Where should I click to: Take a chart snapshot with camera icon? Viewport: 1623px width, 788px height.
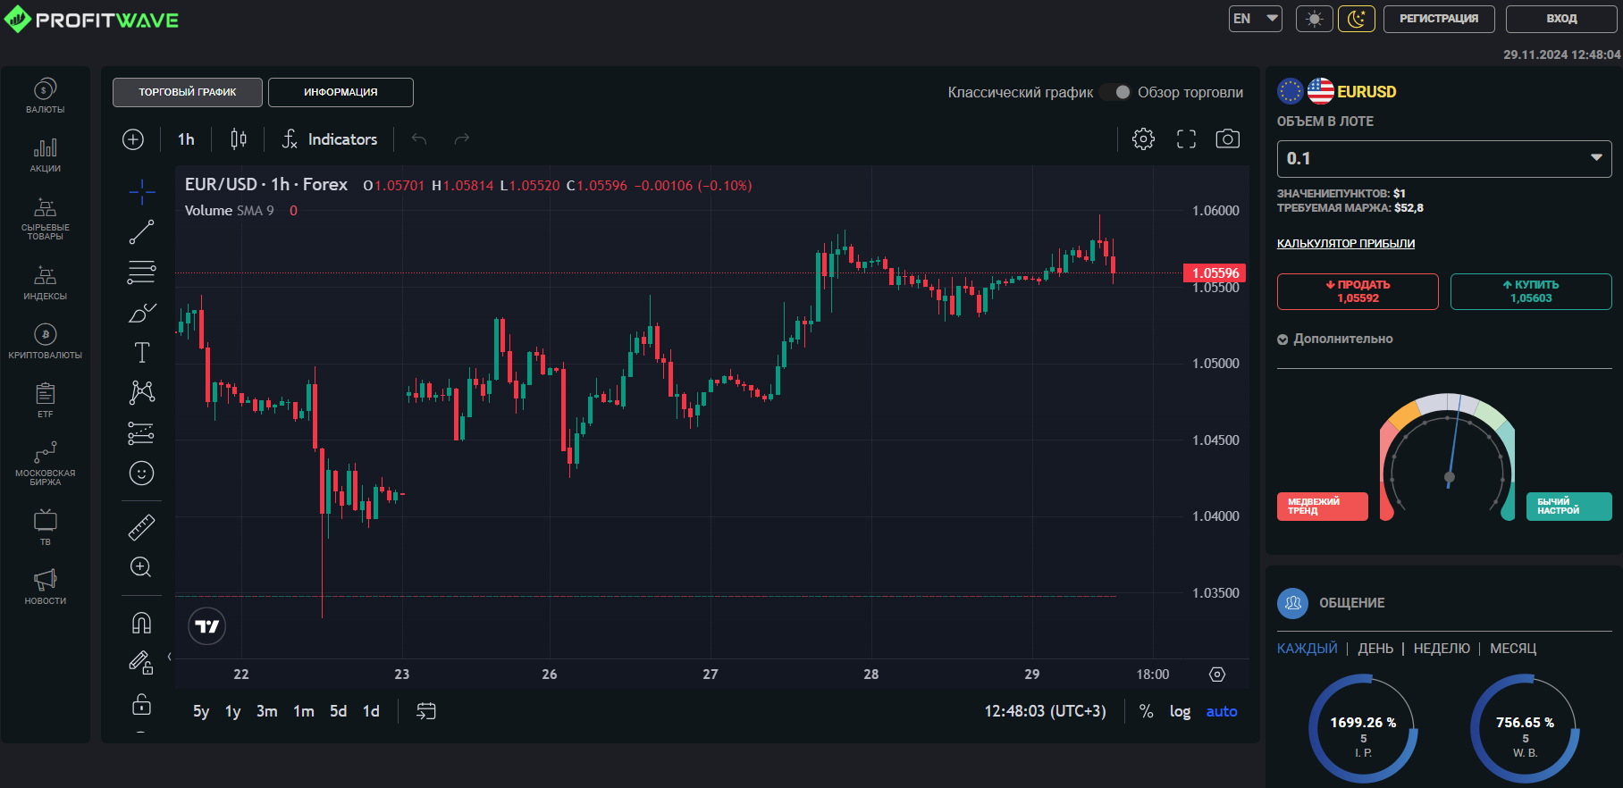pos(1227,139)
